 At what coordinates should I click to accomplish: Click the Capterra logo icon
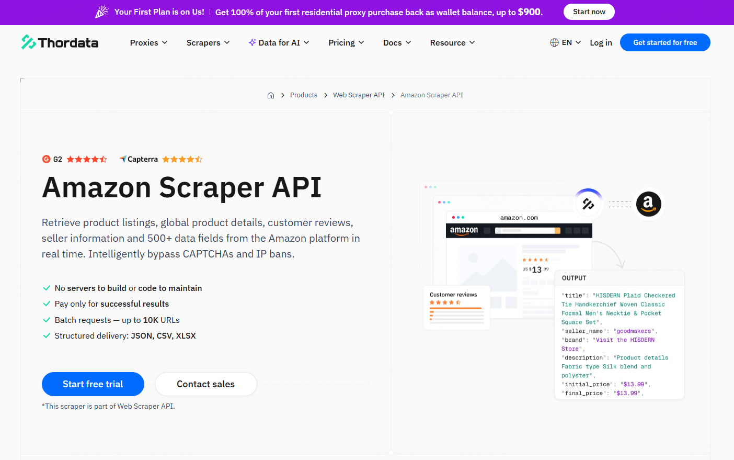pyautogui.click(x=123, y=159)
